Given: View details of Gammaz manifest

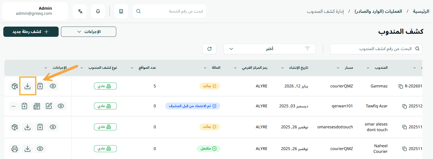Looking at the screenshot, I should coord(53,86).
